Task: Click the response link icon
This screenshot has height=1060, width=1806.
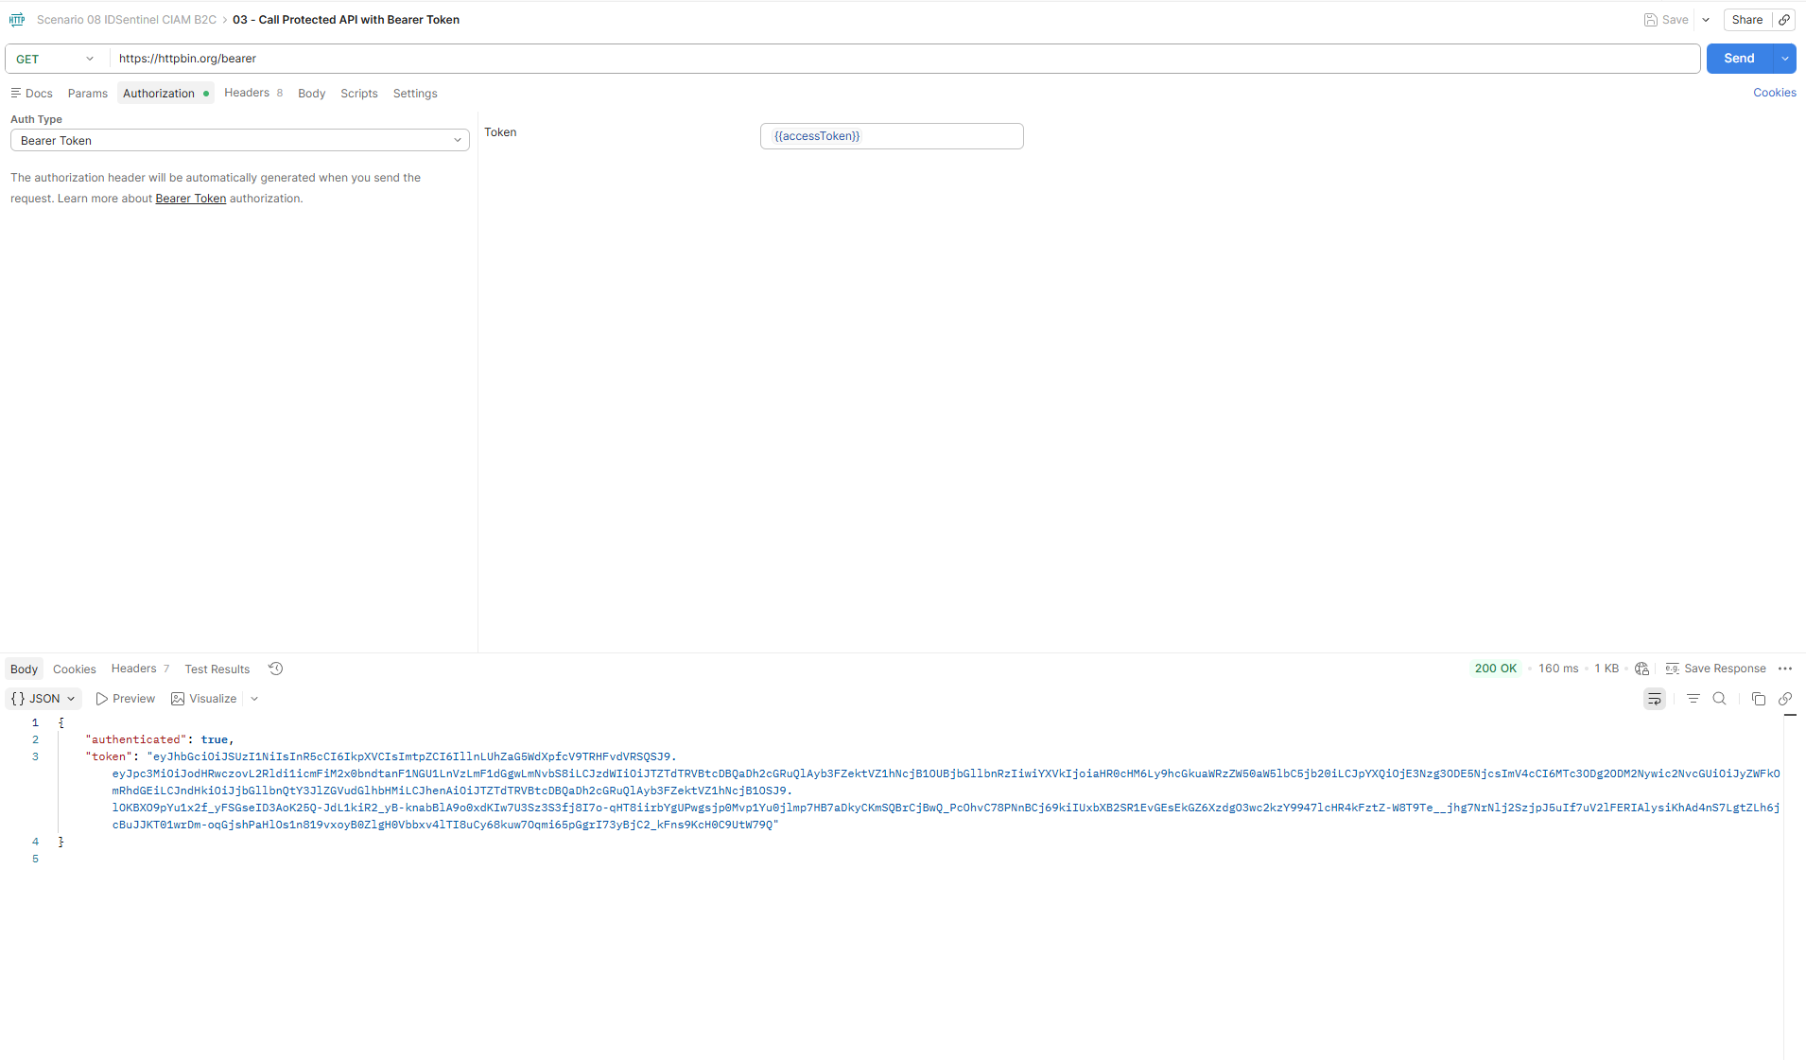Action: click(1785, 699)
